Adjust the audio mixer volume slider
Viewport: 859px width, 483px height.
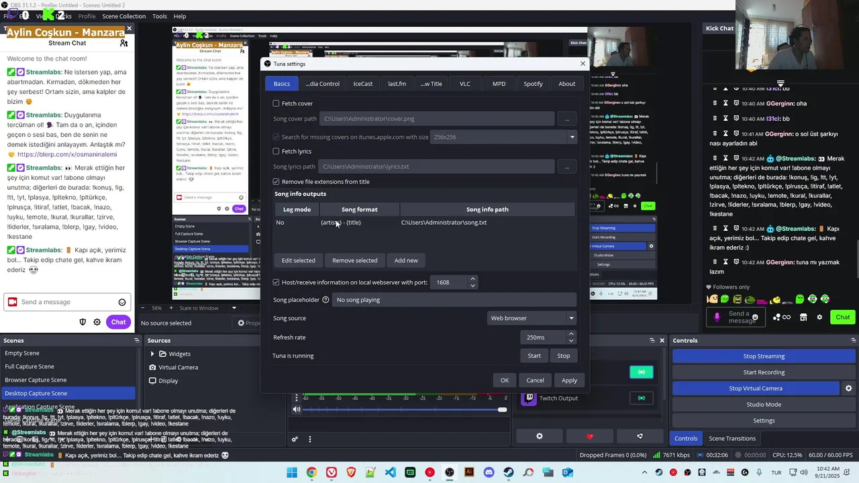(x=405, y=409)
